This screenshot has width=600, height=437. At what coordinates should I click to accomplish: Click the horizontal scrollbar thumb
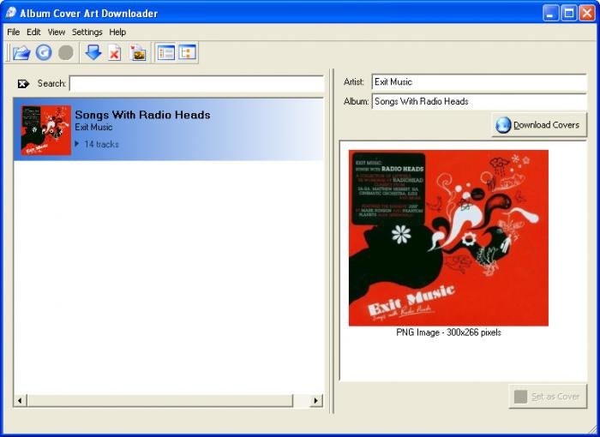pyautogui.click(x=159, y=401)
